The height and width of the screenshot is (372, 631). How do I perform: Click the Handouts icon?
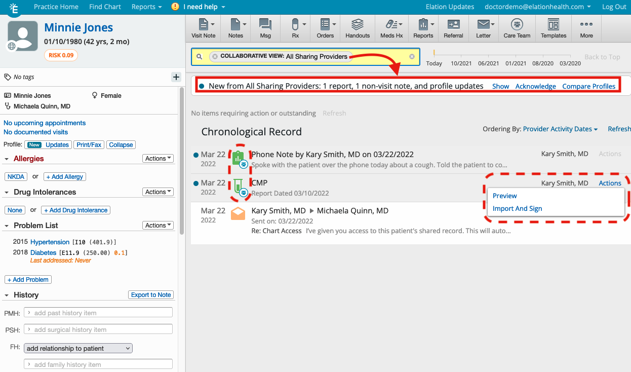pyautogui.click(x=358, y=25)
